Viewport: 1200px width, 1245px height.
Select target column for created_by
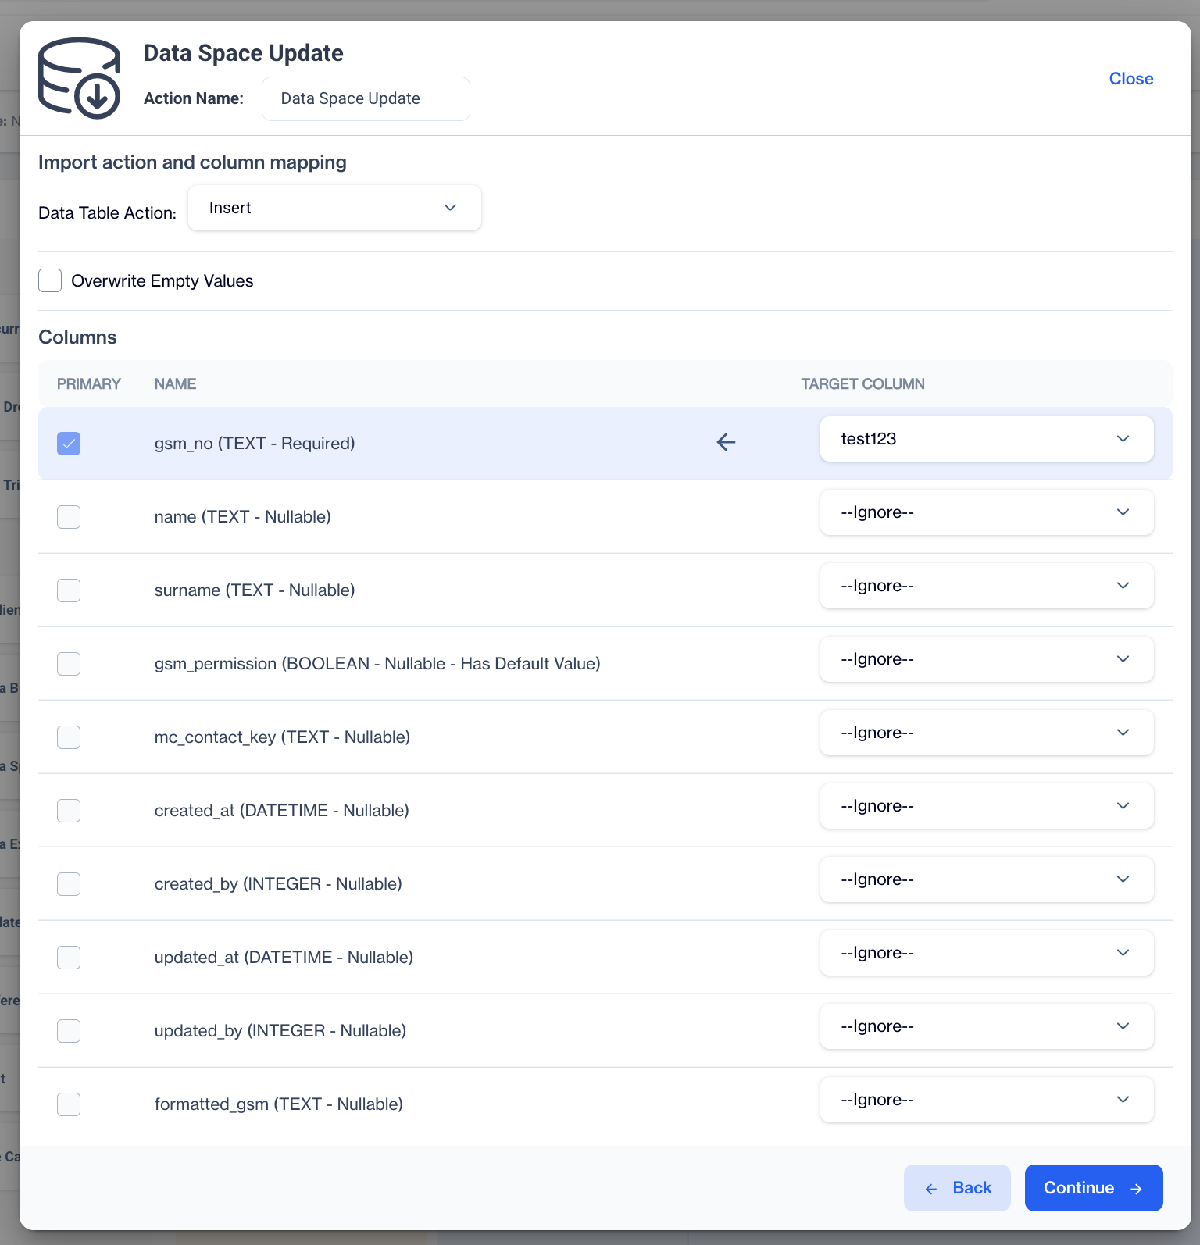point(987,879)
